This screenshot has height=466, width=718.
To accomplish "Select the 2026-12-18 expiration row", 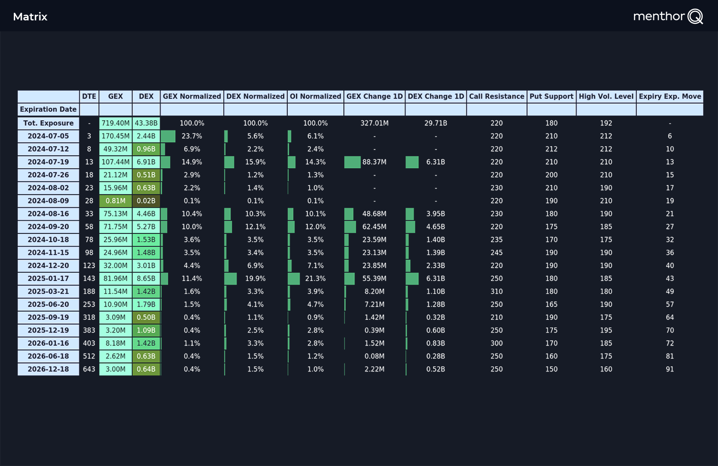I will click(x=48, y=369).
